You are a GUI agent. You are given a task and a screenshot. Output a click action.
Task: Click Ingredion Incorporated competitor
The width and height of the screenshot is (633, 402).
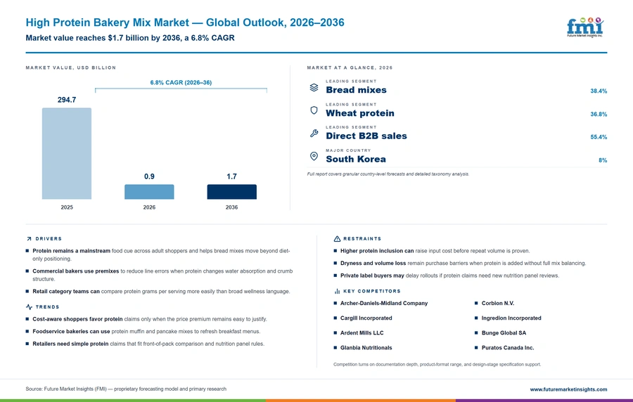point(511,318)
